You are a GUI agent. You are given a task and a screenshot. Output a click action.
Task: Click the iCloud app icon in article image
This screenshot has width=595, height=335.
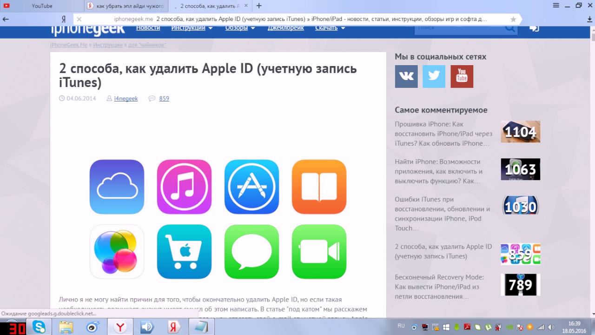(x=117, y=187)
